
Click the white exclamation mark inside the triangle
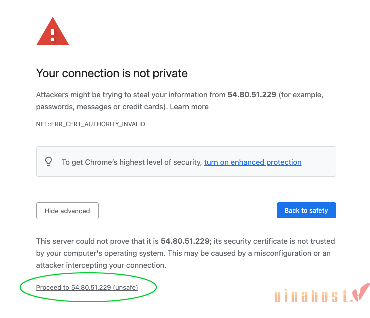point(53,35)
